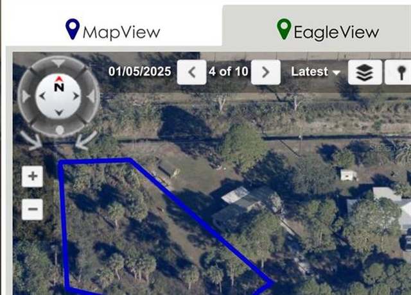Rotate view counterclockwise with left curved arrow
The width and height of the screenshot is (411, 295).
[x=31, y=141]
